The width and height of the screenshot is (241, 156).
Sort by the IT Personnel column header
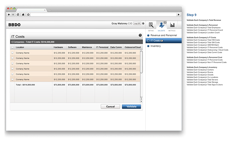click(102, 47)
